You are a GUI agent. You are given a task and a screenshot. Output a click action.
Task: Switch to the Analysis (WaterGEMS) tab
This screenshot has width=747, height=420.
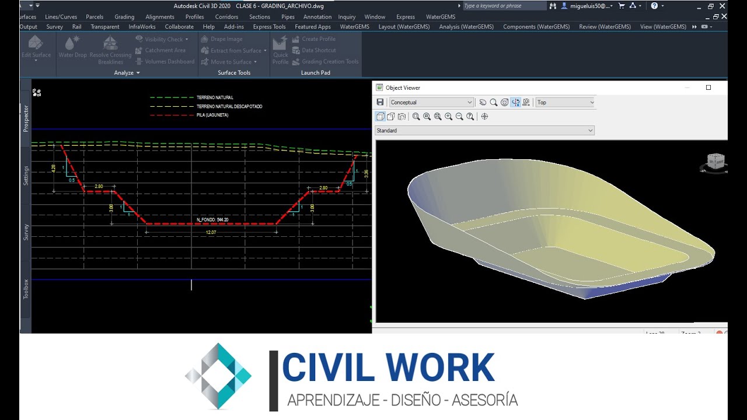pyautogui.click(x=466, y=27)
